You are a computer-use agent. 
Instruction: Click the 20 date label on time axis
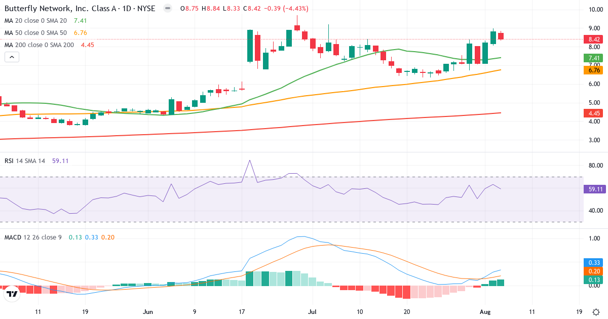[x=406, y=312]
